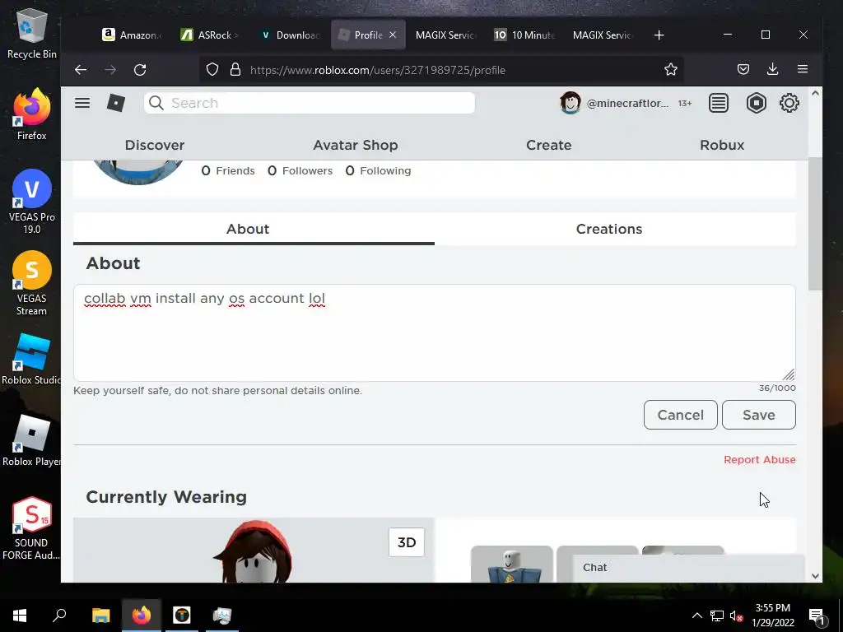
Task: Open the Windows notification center icon
Action: 817,616
